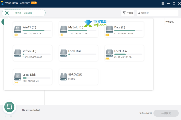Click 715.79 MB/458.89 GB text
The image size is (181, 120).
[32, 57]
